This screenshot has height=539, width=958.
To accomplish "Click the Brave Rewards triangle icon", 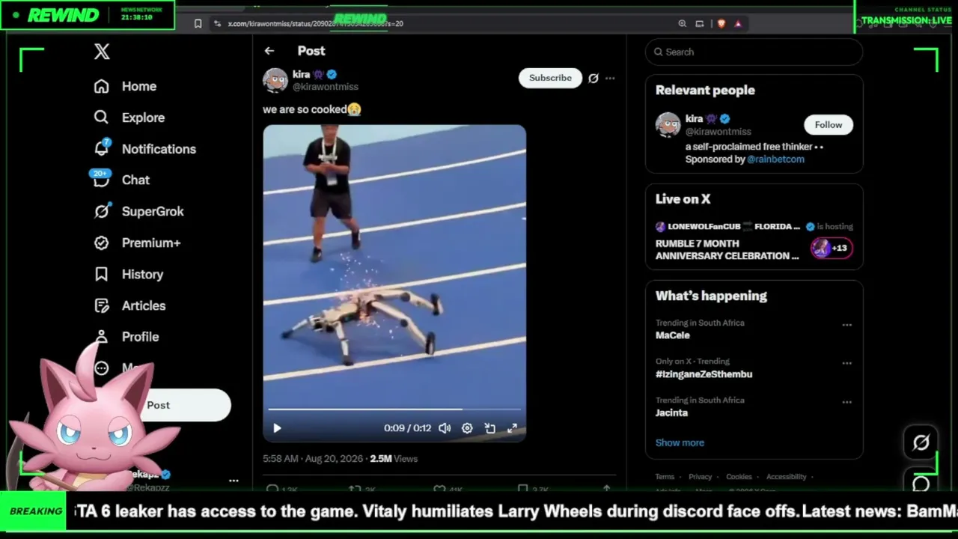I will [738, 24].
